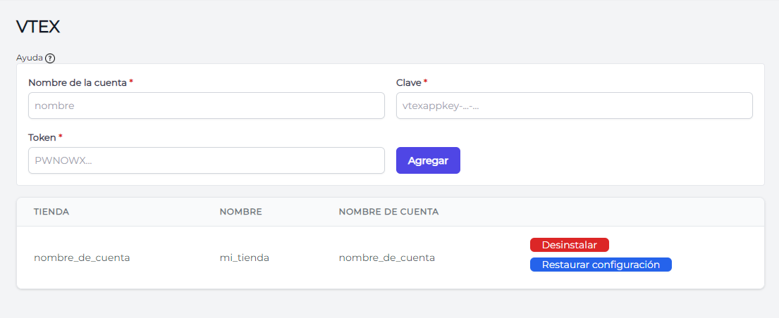Viewport: 779px width, 318px height.
Task: Click the NOMBRE DE CUENTA column header
Action: (x=388, y=212)
